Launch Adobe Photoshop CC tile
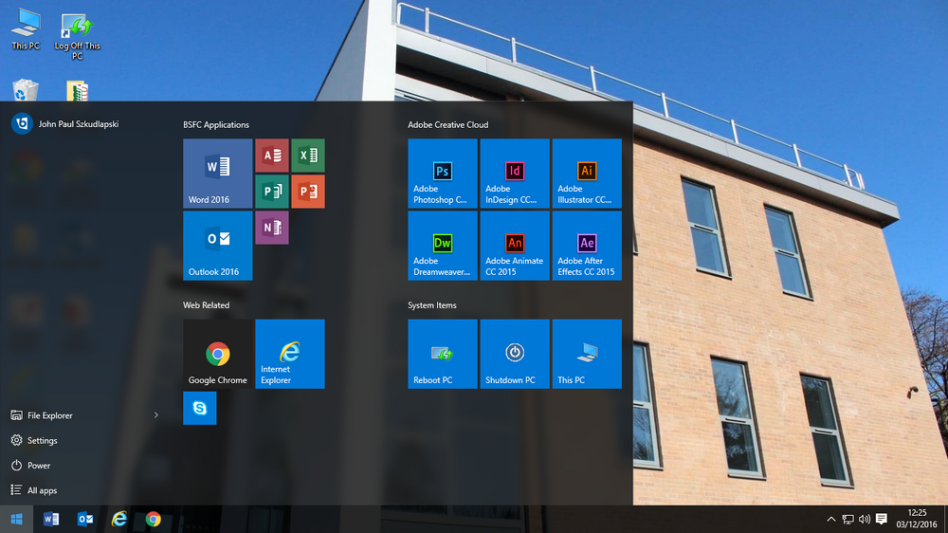 point(443,174)
